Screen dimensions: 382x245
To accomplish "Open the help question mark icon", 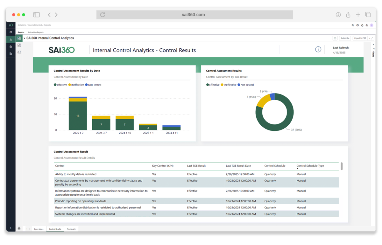I will tap(357, 25).
